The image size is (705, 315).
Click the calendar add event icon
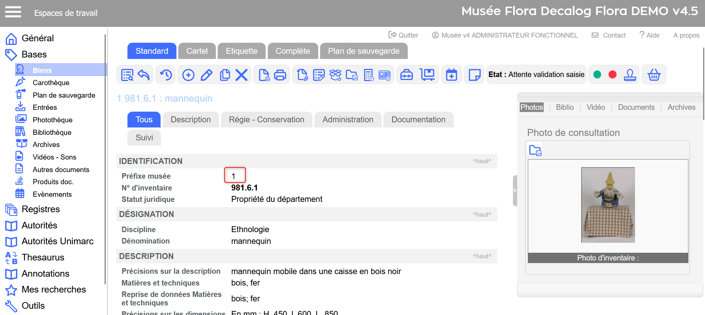(451, 75)
